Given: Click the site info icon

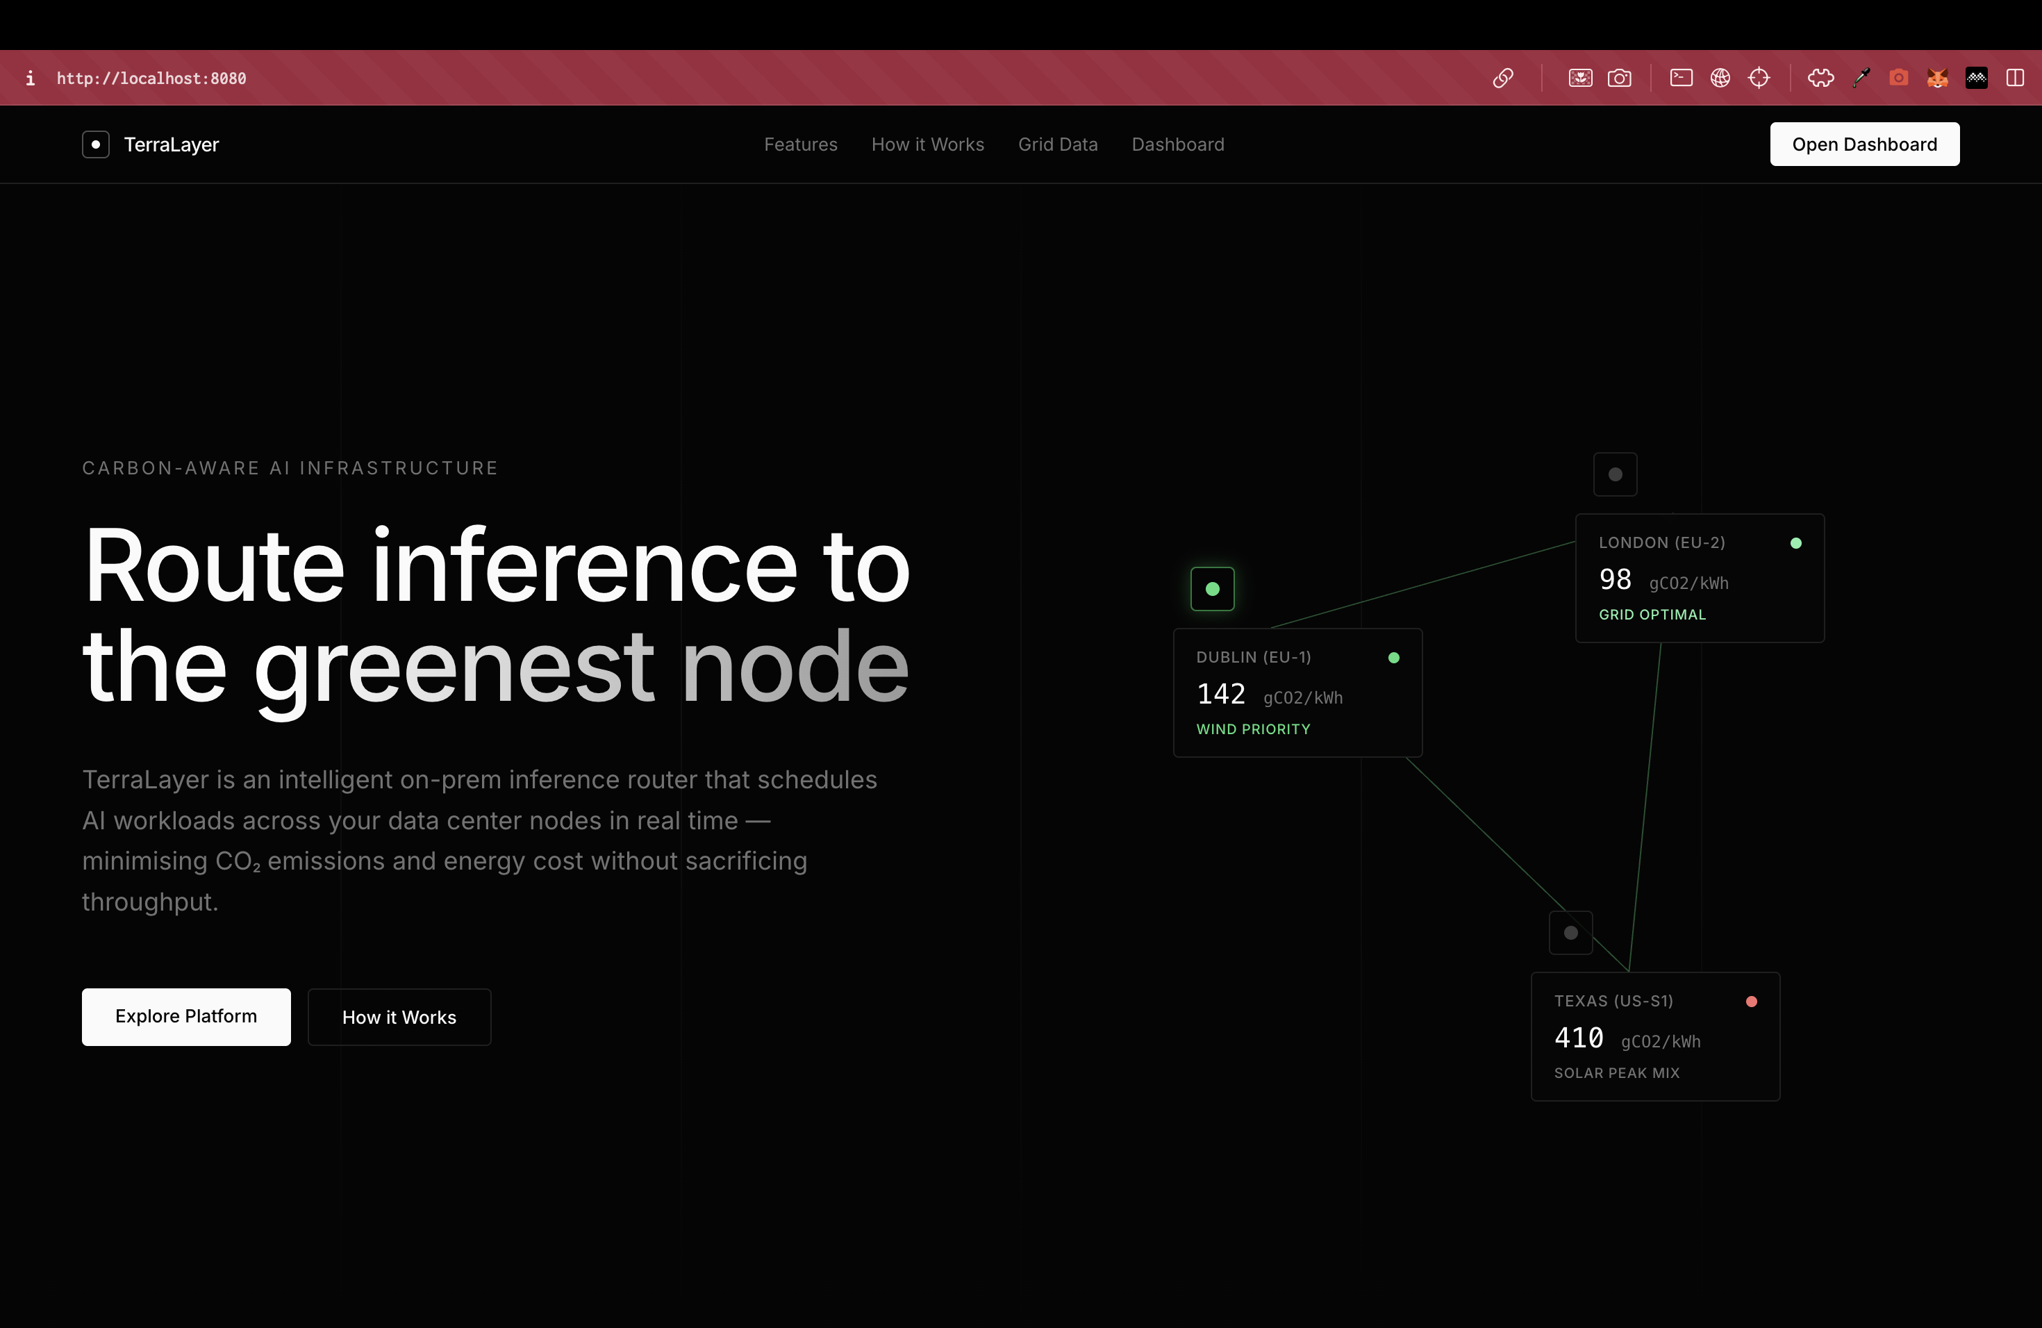Looking at the screenshot, I should [x=30, y=78].
